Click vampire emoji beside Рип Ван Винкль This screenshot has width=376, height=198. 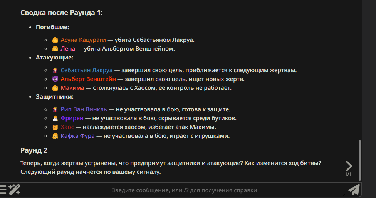coord(55,109)
